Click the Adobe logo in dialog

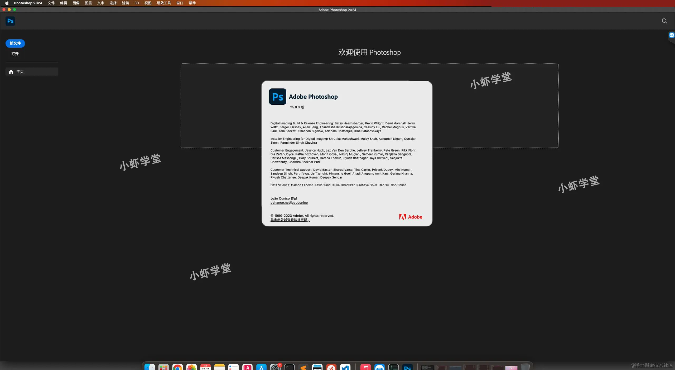tap(411, 217)
